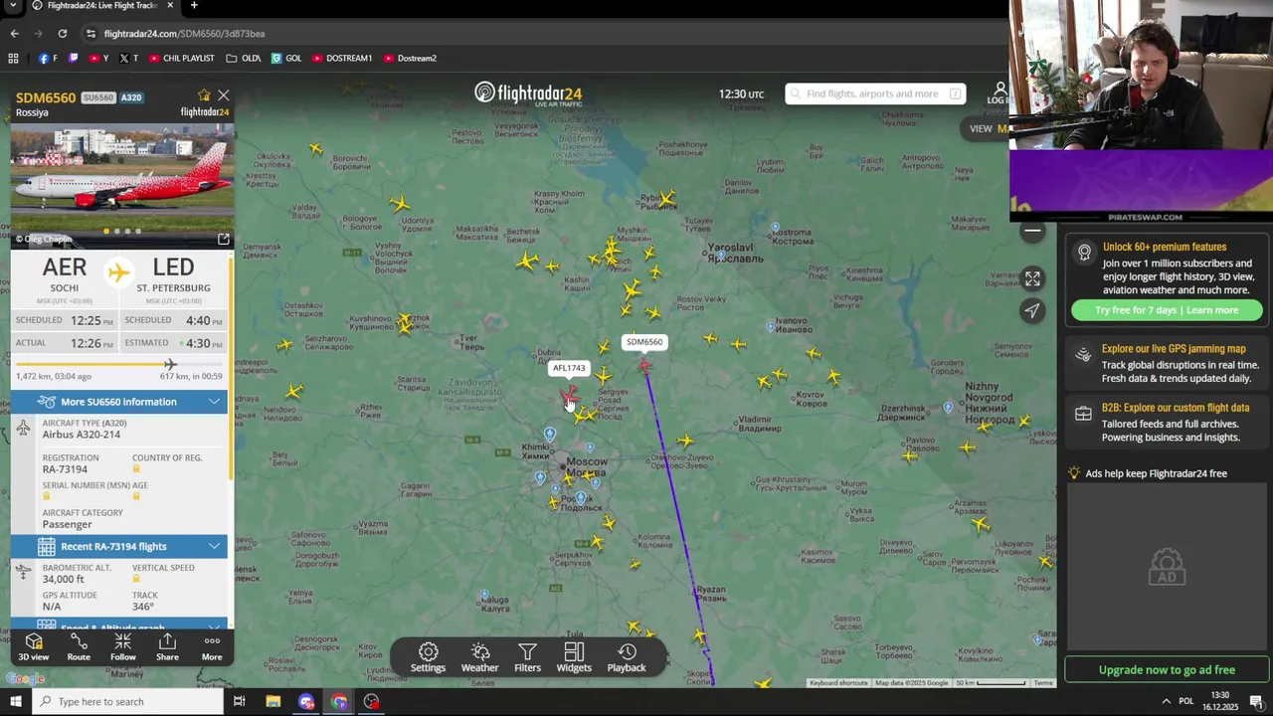Expand the aircraft photo to full size
1273x716 pixels.
click(x=224, y=240)
